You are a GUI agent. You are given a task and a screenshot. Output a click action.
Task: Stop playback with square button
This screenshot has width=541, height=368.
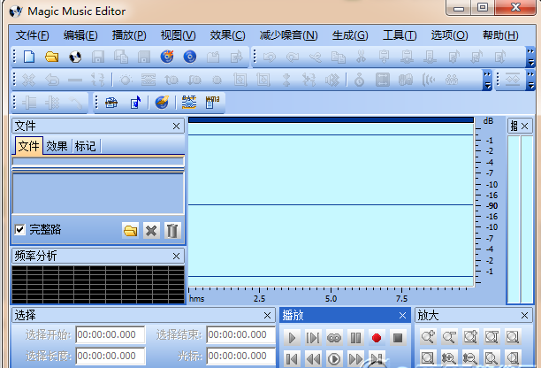pyautogui.click(x=398, y=338)
